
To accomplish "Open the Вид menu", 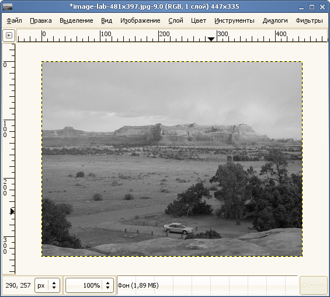I will [106, 20].
